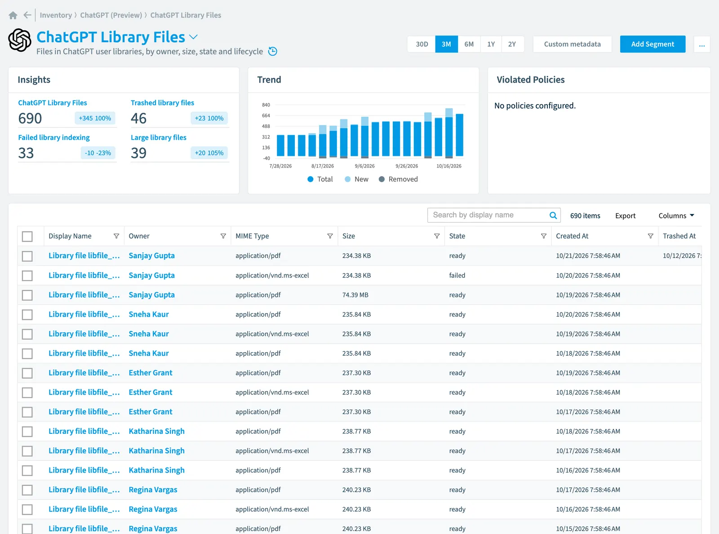Click the back arrow icon
This screenshot has width=719, height=534.
pos(27,15)
